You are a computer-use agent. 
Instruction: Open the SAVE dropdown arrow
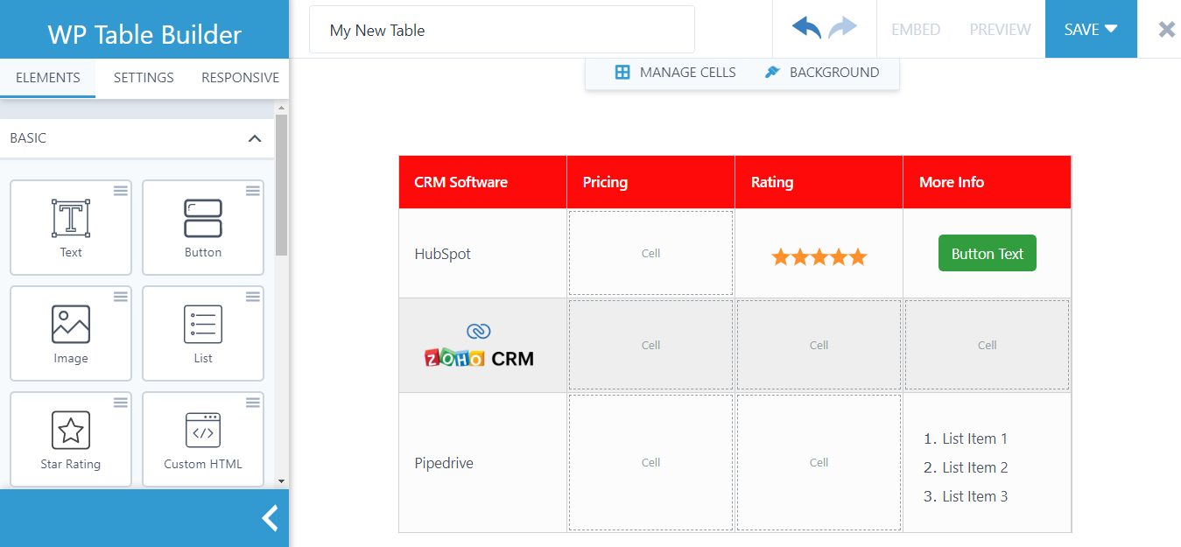[1111, 29]
